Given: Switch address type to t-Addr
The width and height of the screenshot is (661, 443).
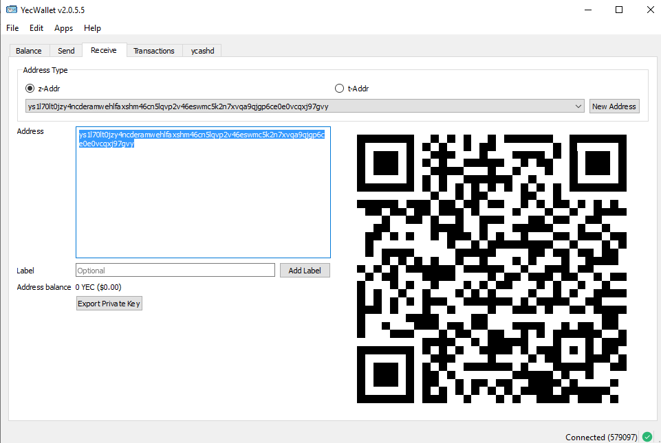Looking at the screenshot, I should [x=339, y=88].
